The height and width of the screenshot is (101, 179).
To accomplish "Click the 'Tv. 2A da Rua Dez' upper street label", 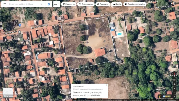I will 29,41.
